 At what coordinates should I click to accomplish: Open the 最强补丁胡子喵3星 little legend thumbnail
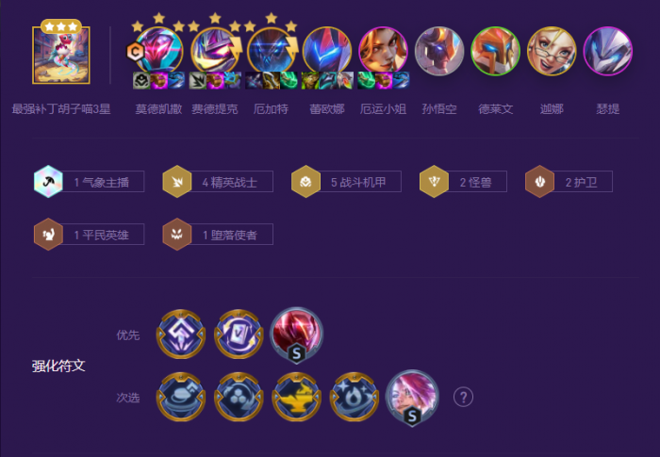(61, 56)
